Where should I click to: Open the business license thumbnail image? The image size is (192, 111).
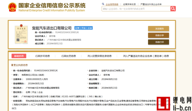(x=21, y=34)
